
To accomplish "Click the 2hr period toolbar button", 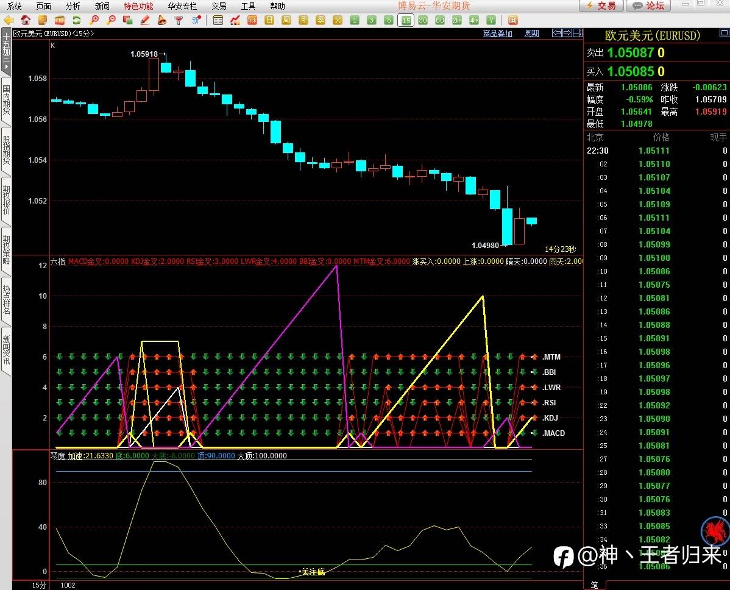I will [x=456, y=20].
